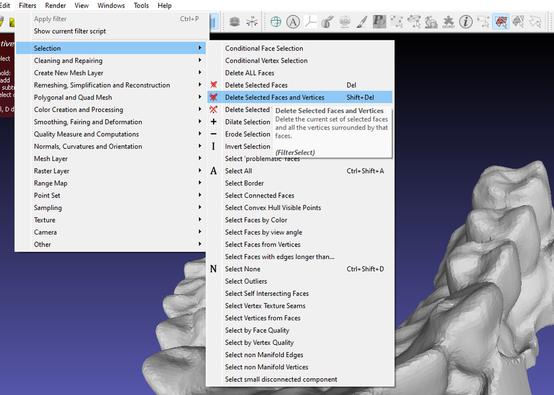Activate the Z-Painting brush tool
This screenshot has width=554, height=395.
point(362,22)
